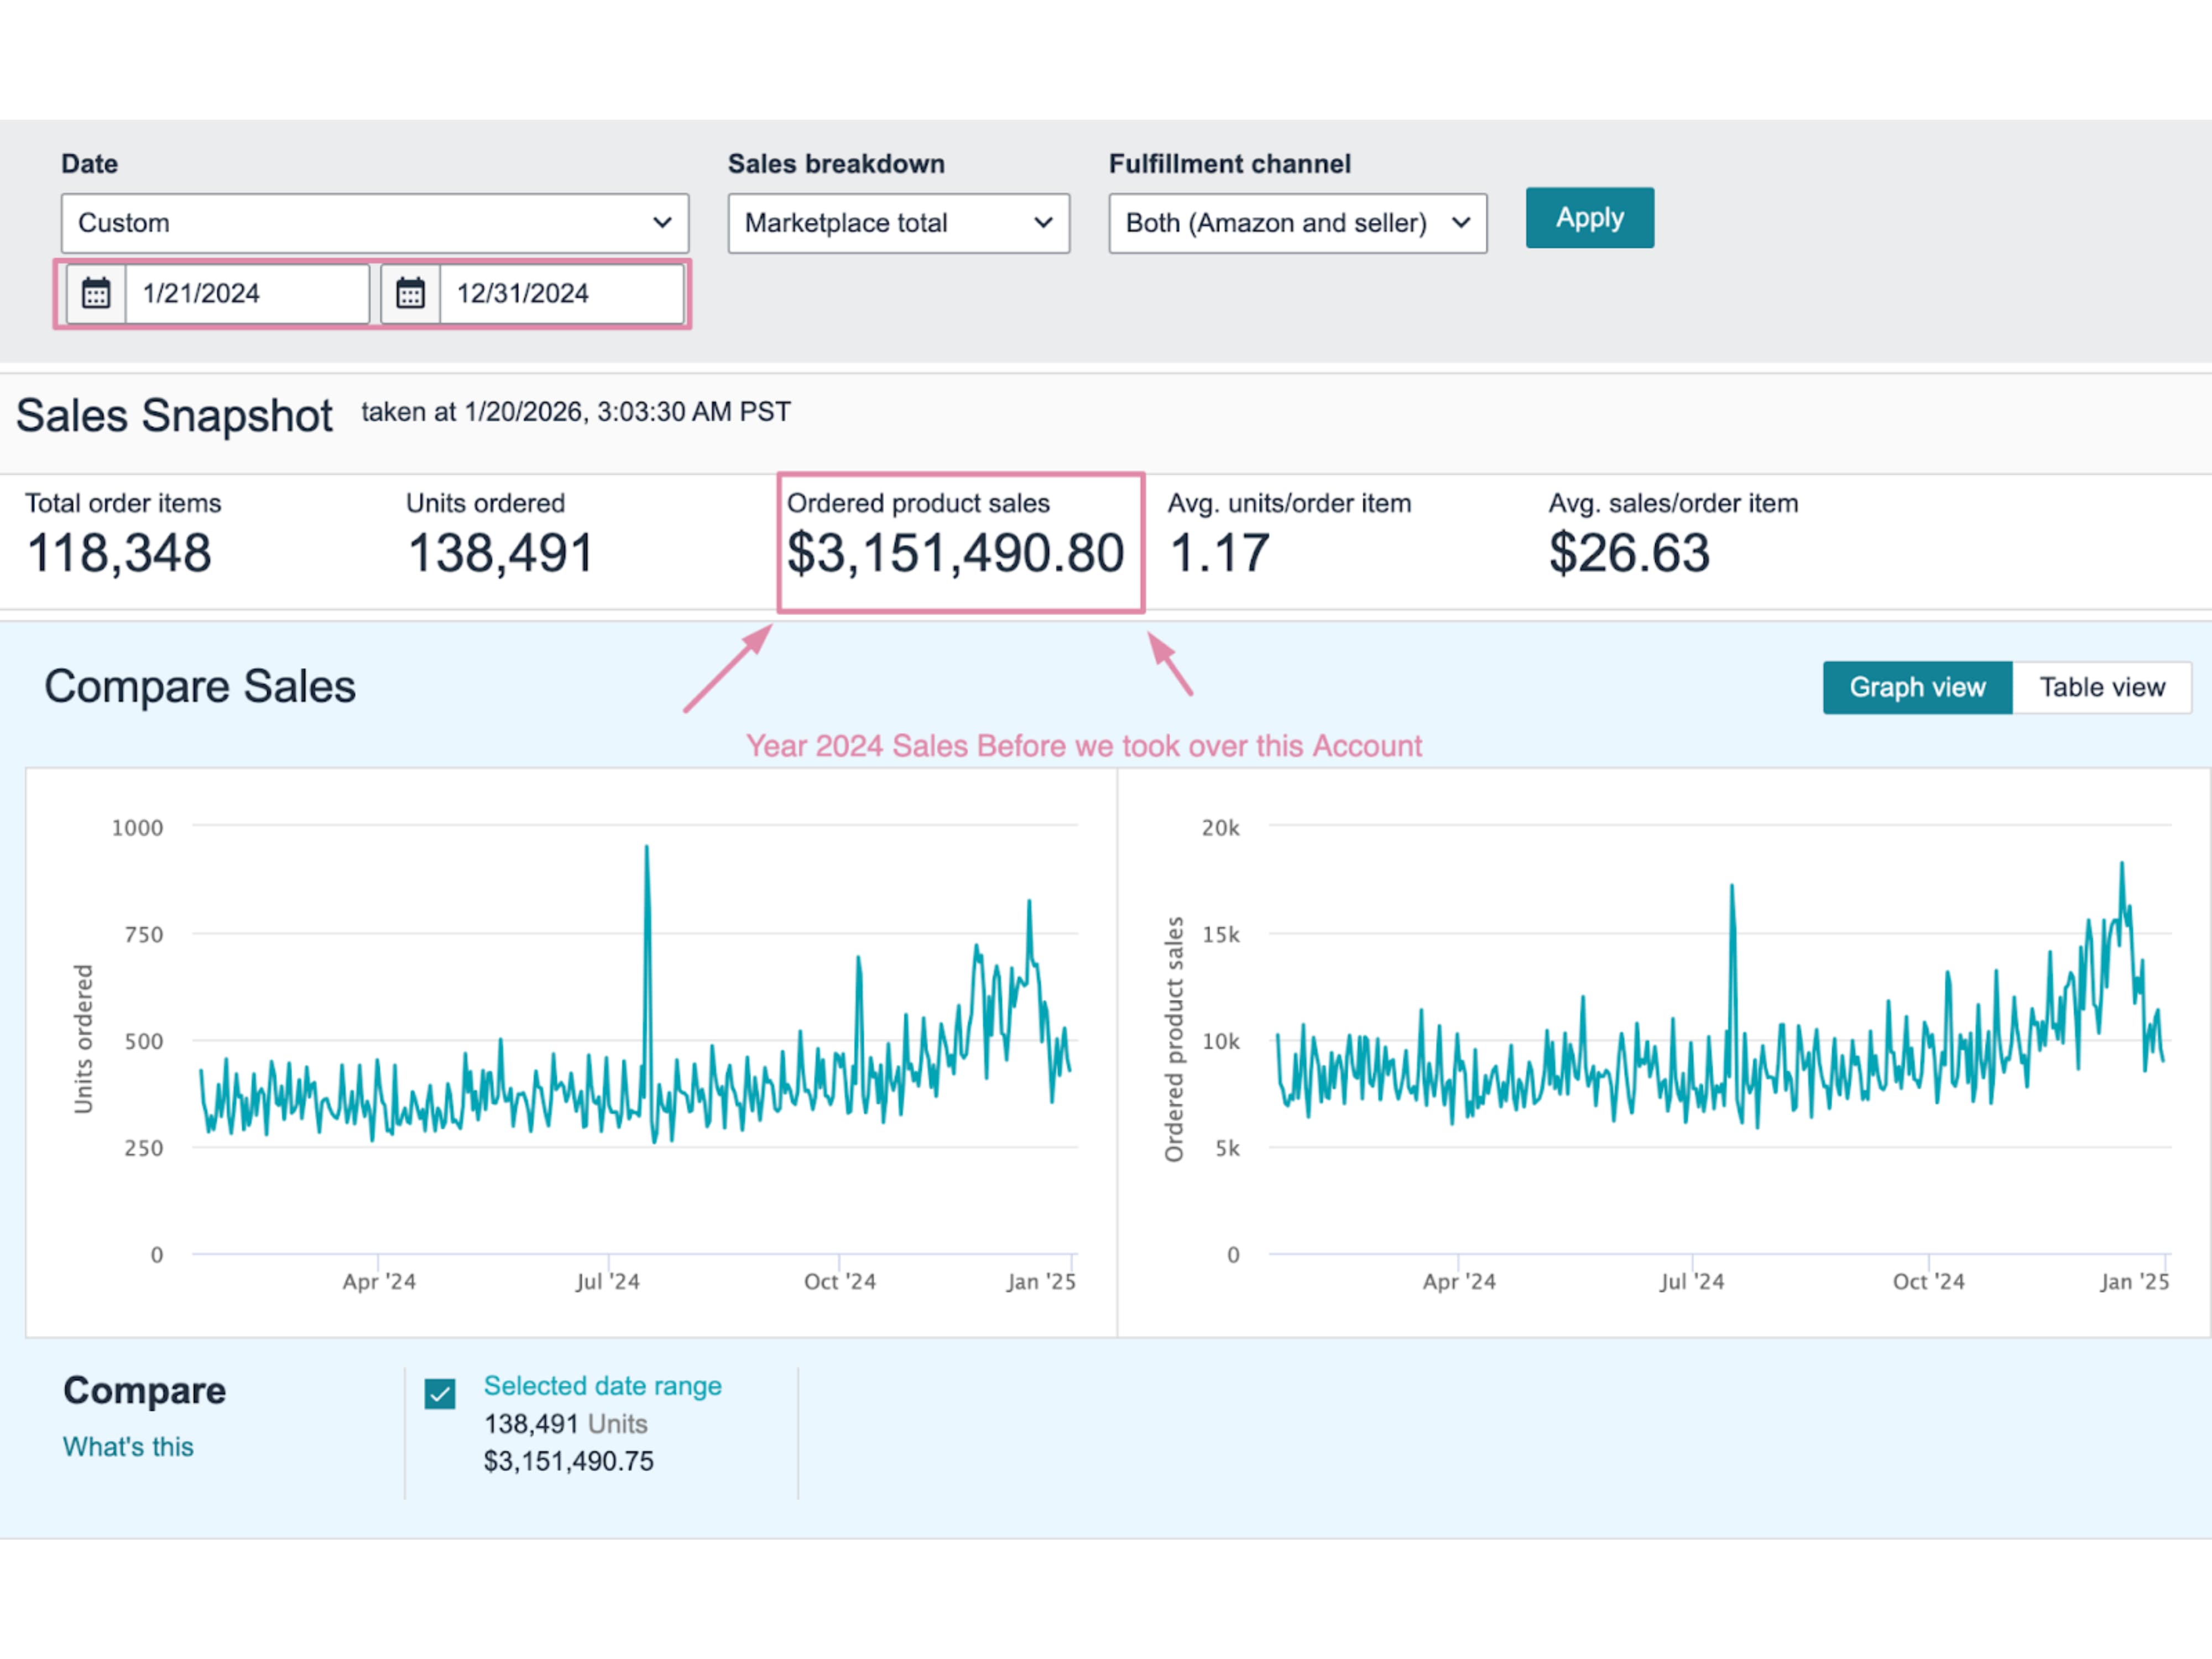
Task: Click the Total order items metric
Action: (x=119, y=554)
